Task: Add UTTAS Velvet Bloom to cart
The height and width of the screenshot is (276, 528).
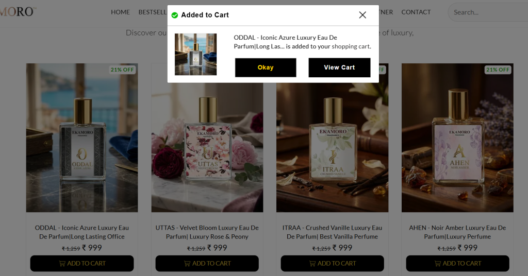Action: [x=207, y=263]
